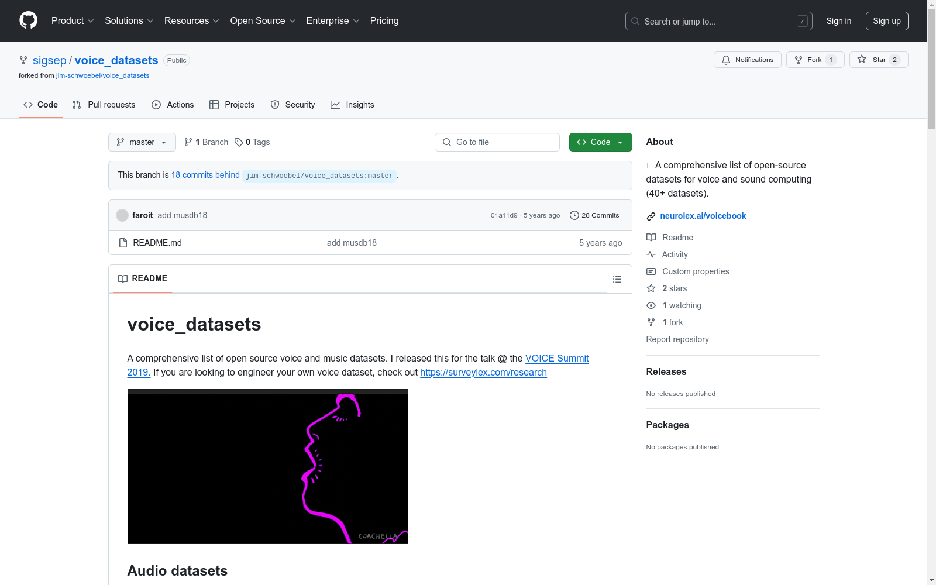Image resolution: width=936 pixels, height=585 pixels.
Task: Click the Sign in link
Action: (x=838, y=21)
